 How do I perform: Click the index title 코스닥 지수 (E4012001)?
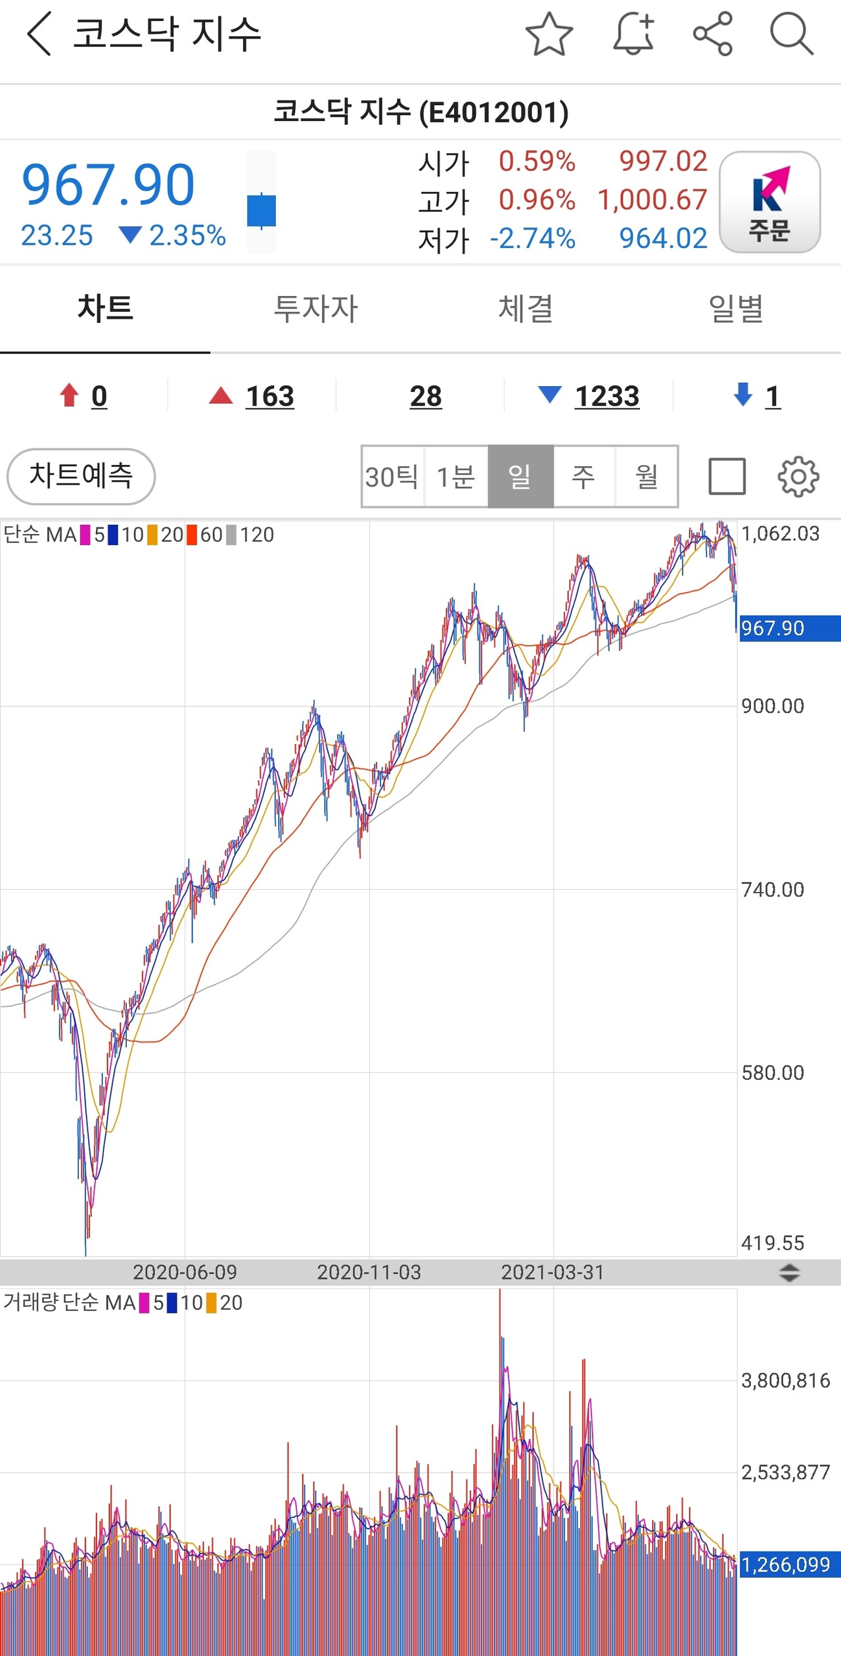pos(421,112)
